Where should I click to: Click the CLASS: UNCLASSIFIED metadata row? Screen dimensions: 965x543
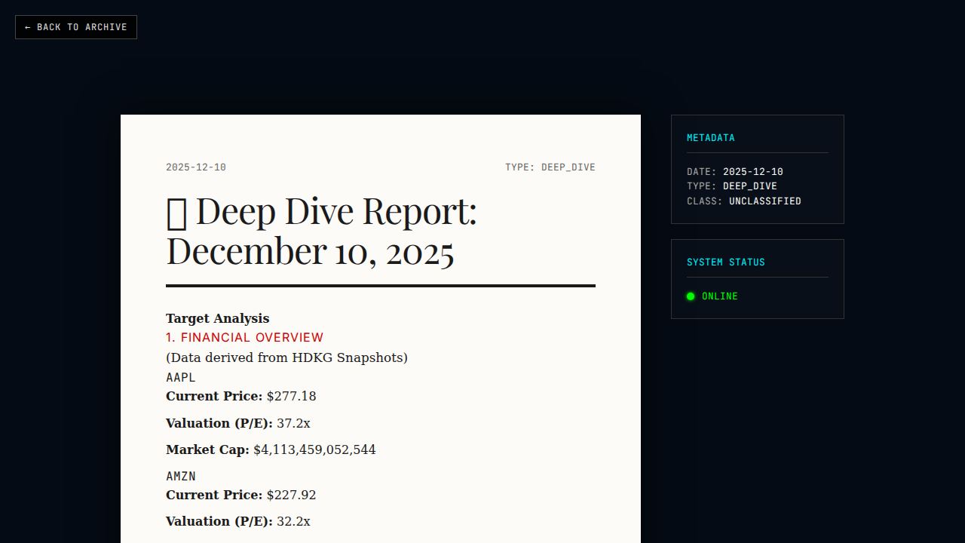[x=743, y=201]
